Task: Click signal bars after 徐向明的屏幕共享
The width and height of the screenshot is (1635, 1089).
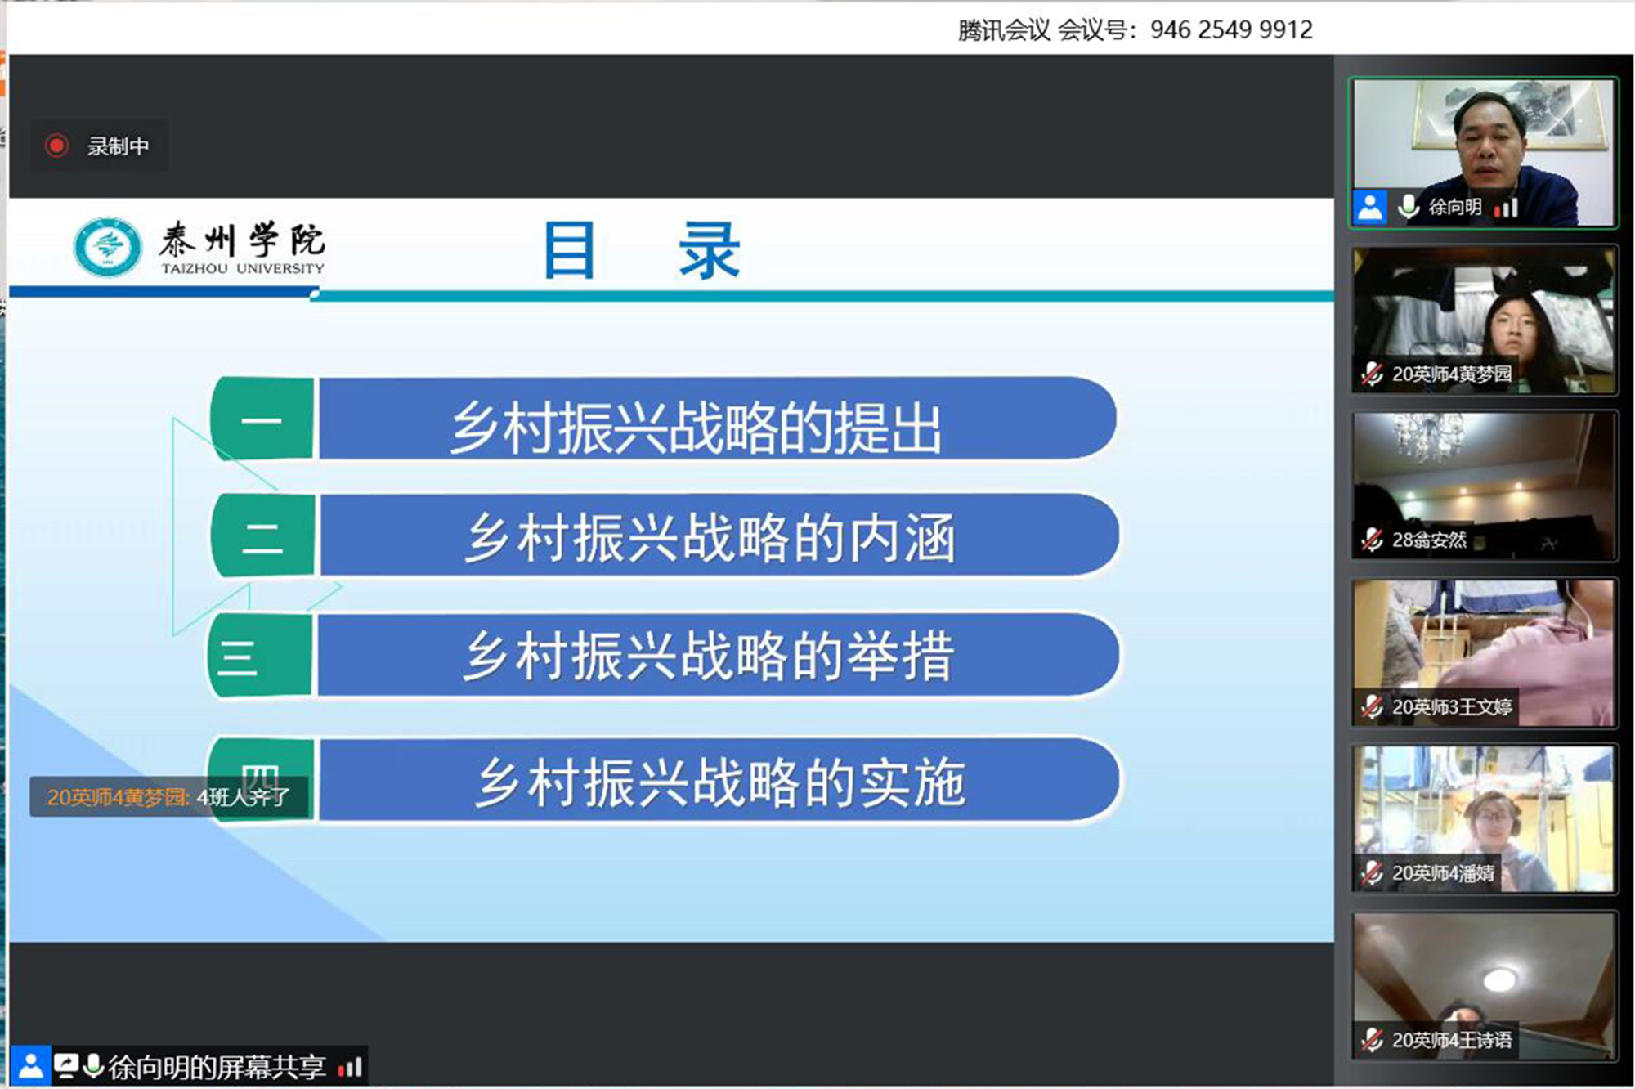Action: tap(351, 1067)
